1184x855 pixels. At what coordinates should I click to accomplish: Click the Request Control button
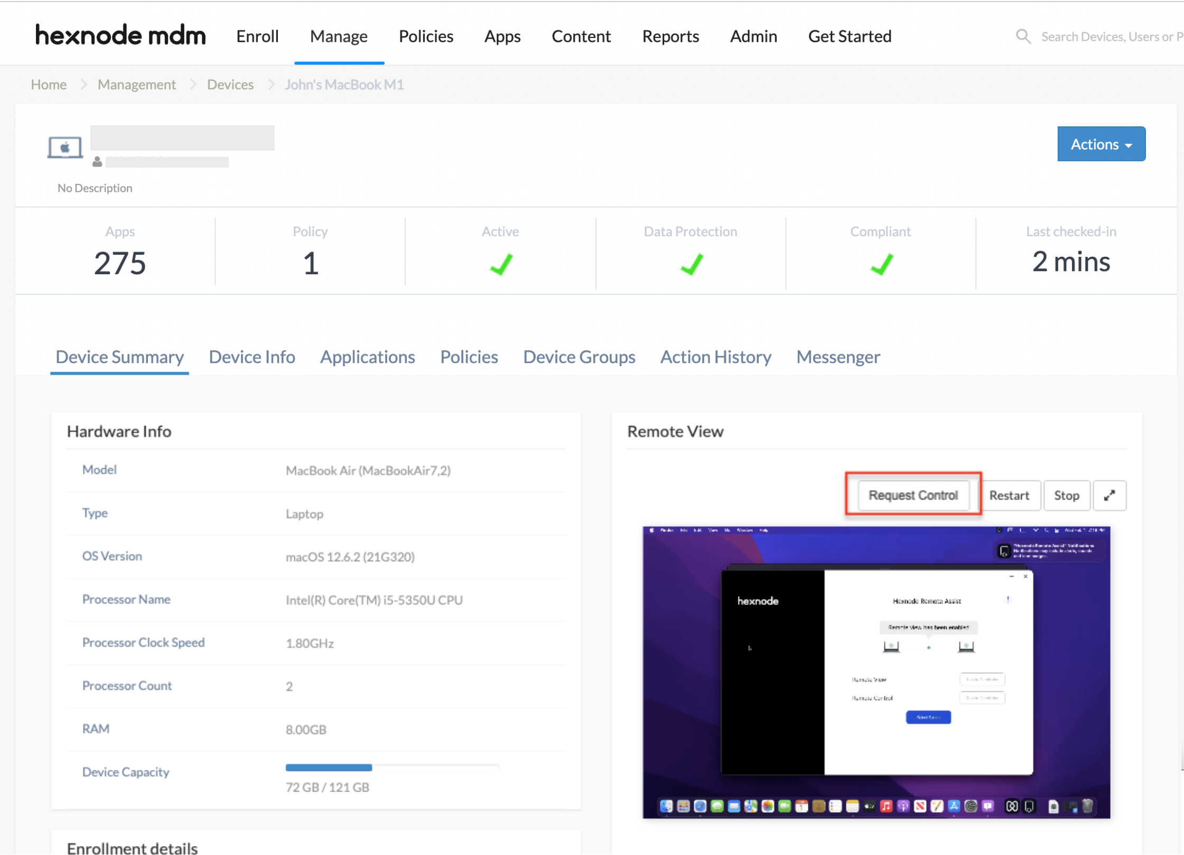[913, 495]
